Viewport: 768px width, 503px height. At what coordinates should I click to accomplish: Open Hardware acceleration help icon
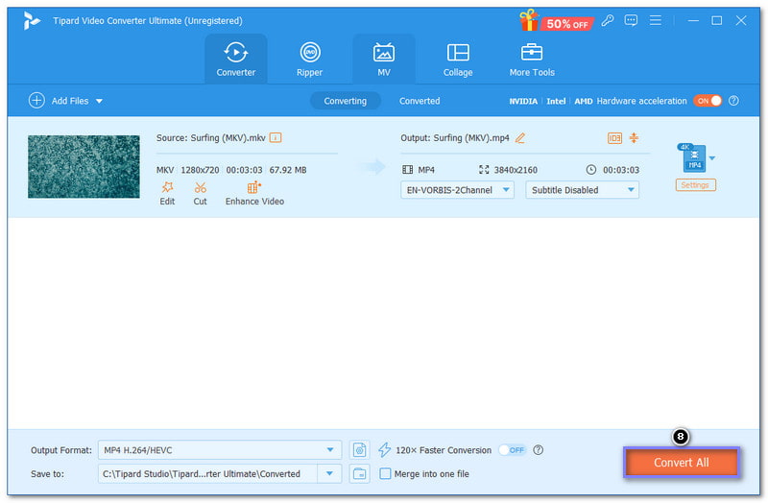(x=733, y=101)
